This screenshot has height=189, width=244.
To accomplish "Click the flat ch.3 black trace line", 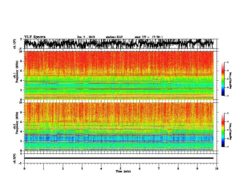I will coord(119,158).
